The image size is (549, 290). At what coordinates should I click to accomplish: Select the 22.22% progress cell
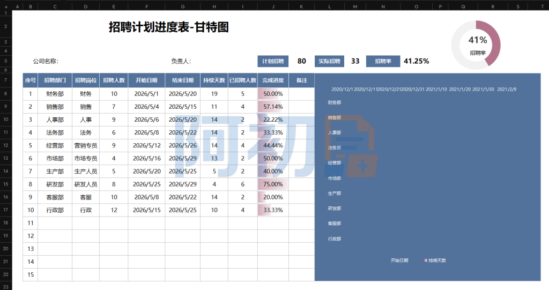click(x=273, y=120)
